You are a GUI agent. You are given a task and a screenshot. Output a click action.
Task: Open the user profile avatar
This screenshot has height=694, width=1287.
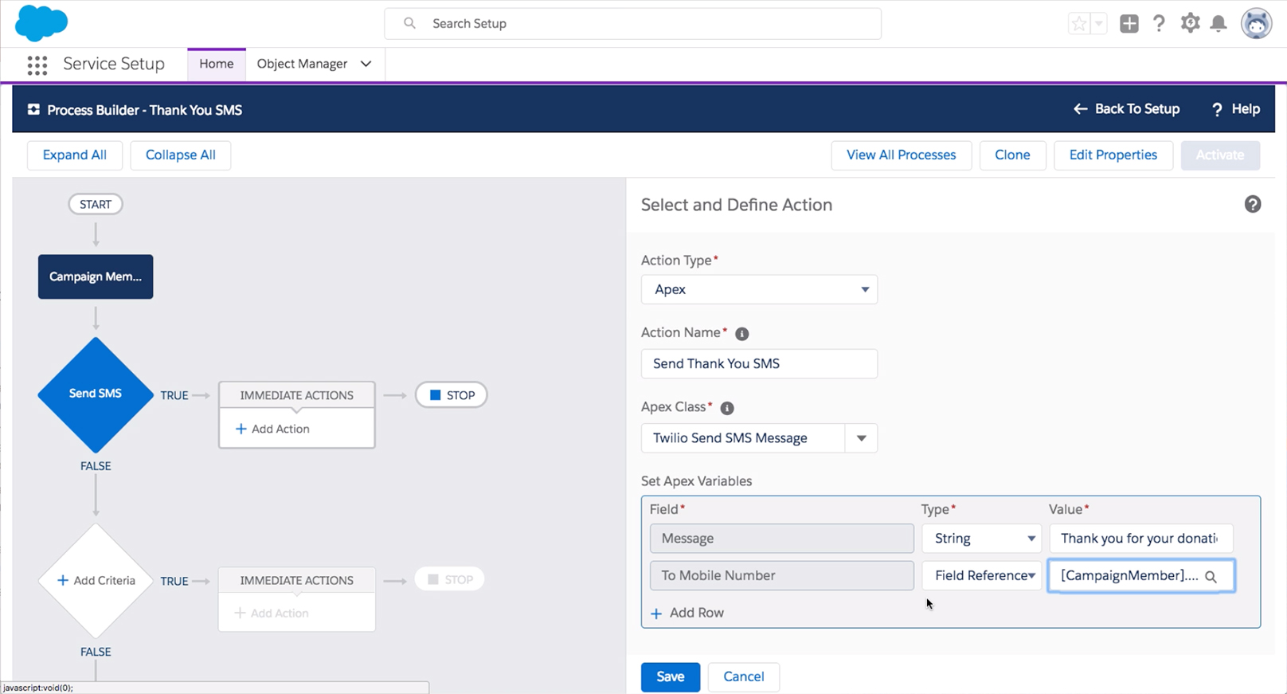1256,24
